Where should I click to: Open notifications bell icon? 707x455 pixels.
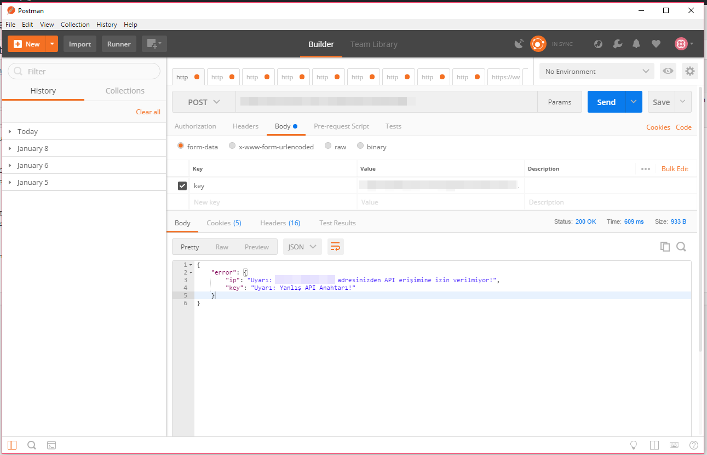(636, 44)
